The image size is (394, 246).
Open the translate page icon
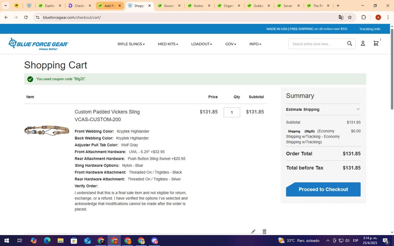341,17
